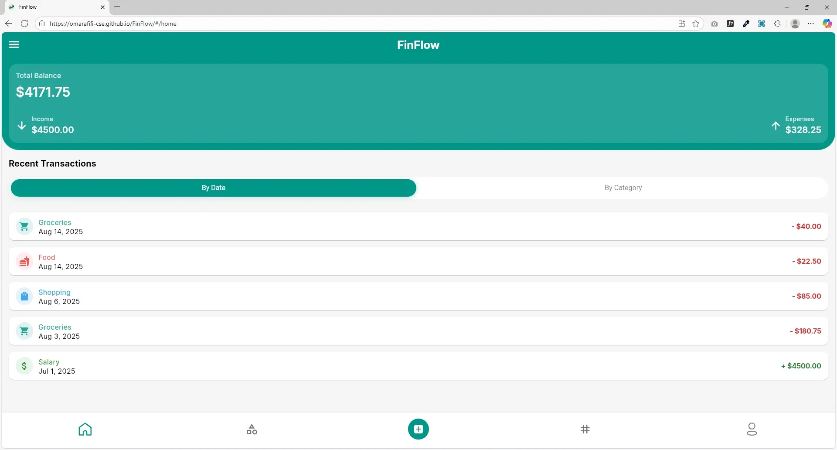Click the color picker pen extension icon
This screenshot has width=837, height=450.
[746, 24]
